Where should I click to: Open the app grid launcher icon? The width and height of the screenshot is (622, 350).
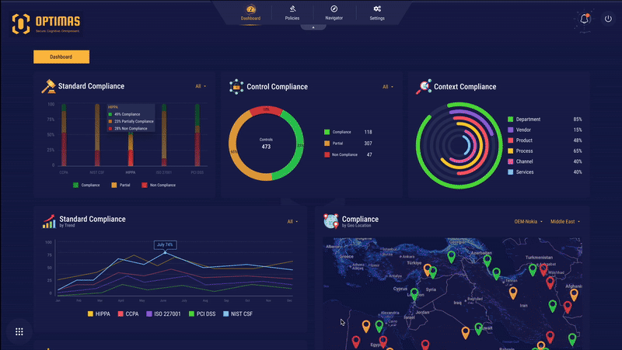click(19, 331)
